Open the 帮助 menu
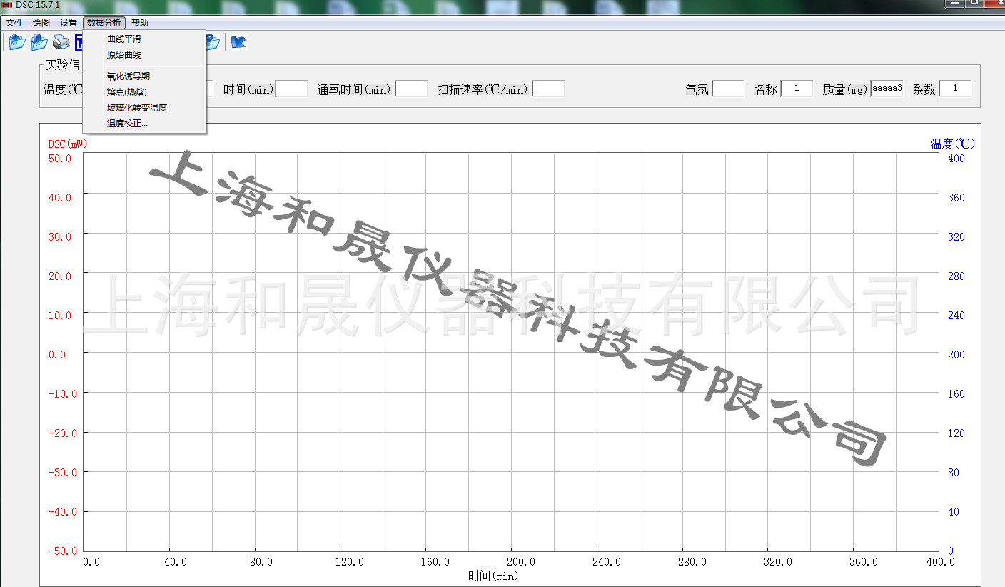1005x587 pixels. pos(140,23)
